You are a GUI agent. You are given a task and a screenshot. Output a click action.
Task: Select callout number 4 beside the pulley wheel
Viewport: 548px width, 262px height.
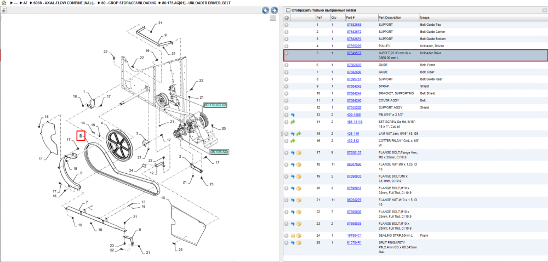(102, 123)
